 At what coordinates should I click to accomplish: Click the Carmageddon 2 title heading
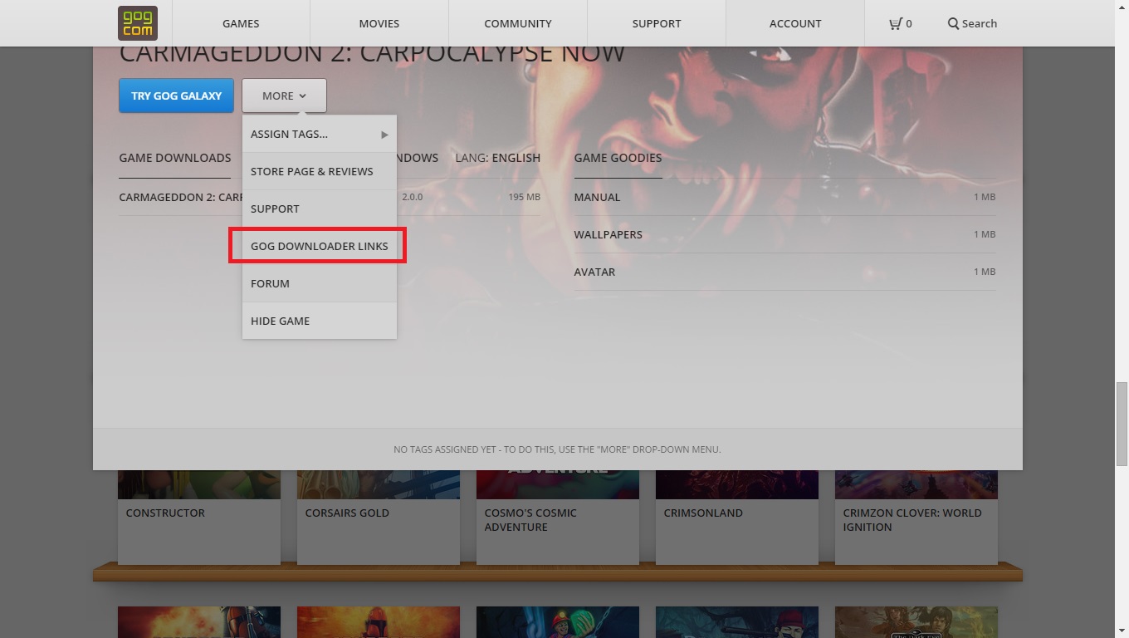tap(372, 53)
